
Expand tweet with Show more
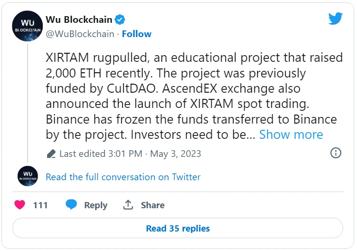(291, 135)
